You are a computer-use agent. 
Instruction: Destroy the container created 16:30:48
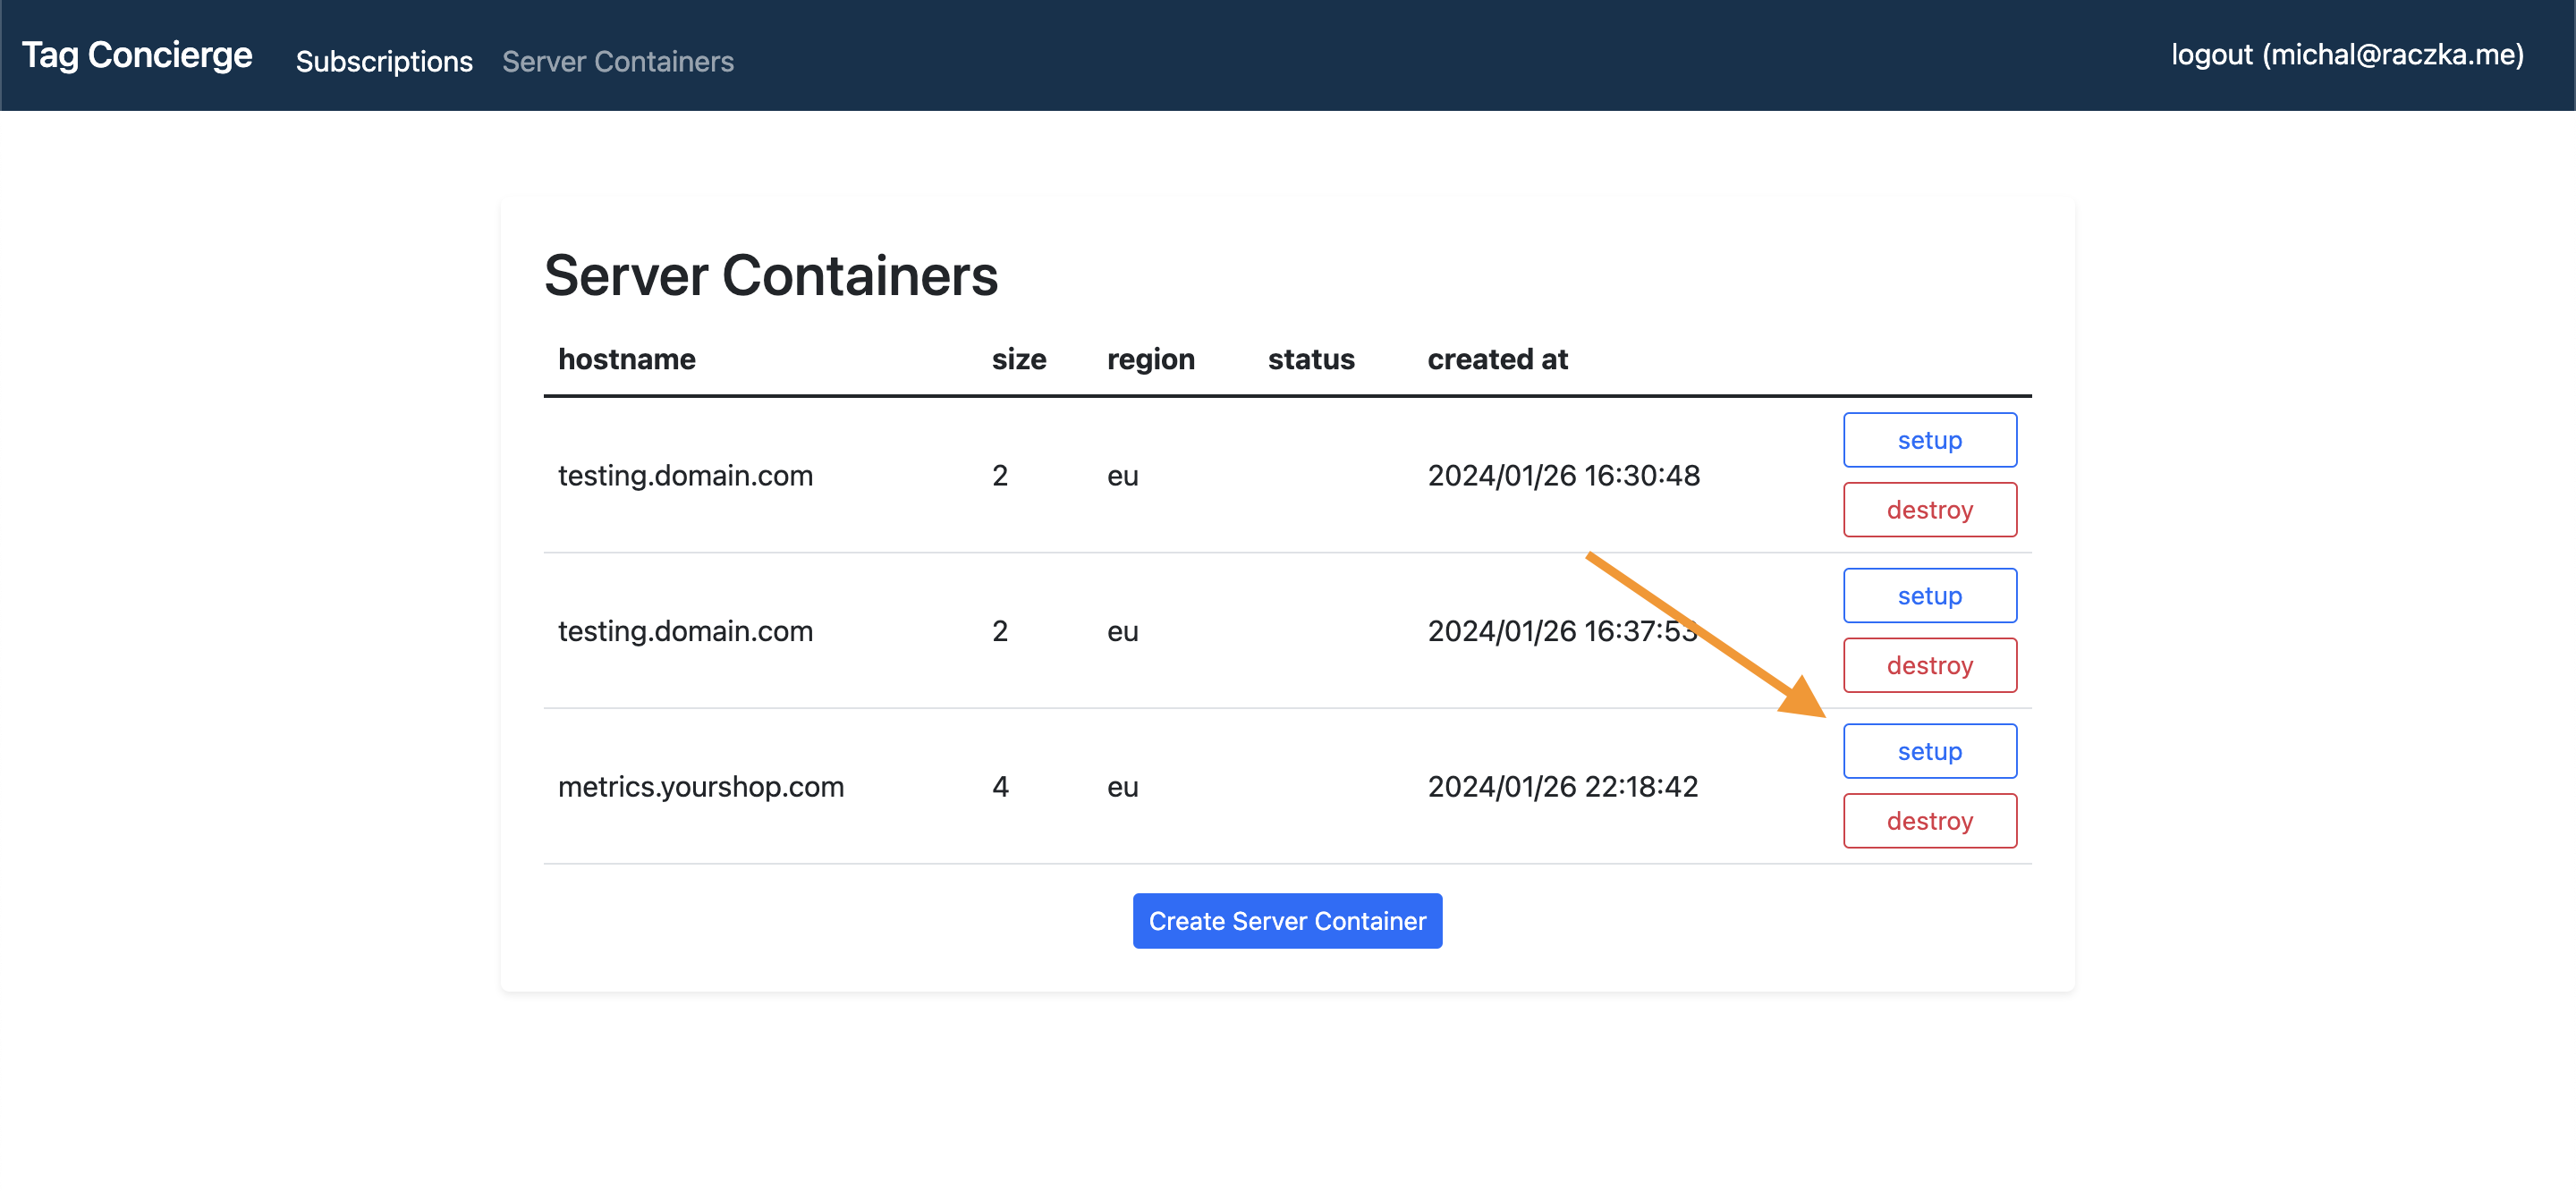pyautogui.click(x=1929, y=510)
